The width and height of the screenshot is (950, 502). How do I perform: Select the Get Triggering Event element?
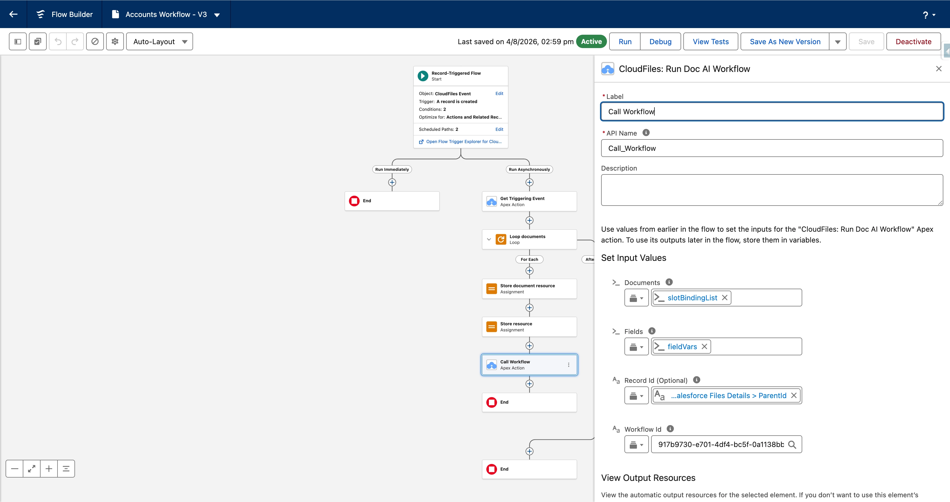click(x=529, y=201)
